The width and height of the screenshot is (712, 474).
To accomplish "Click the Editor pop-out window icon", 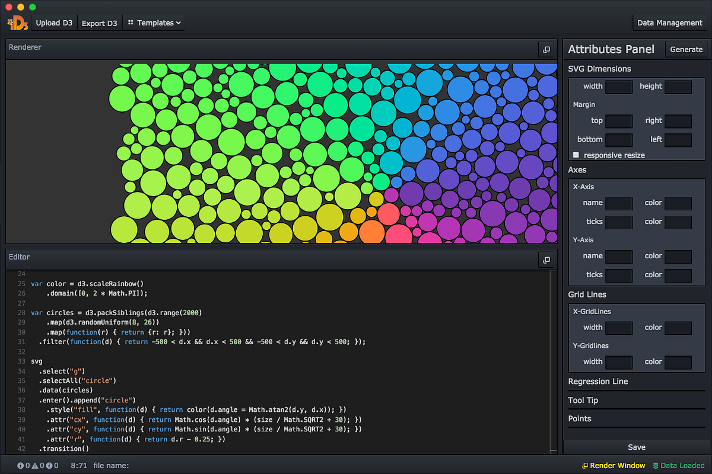I will click(546, 260).
